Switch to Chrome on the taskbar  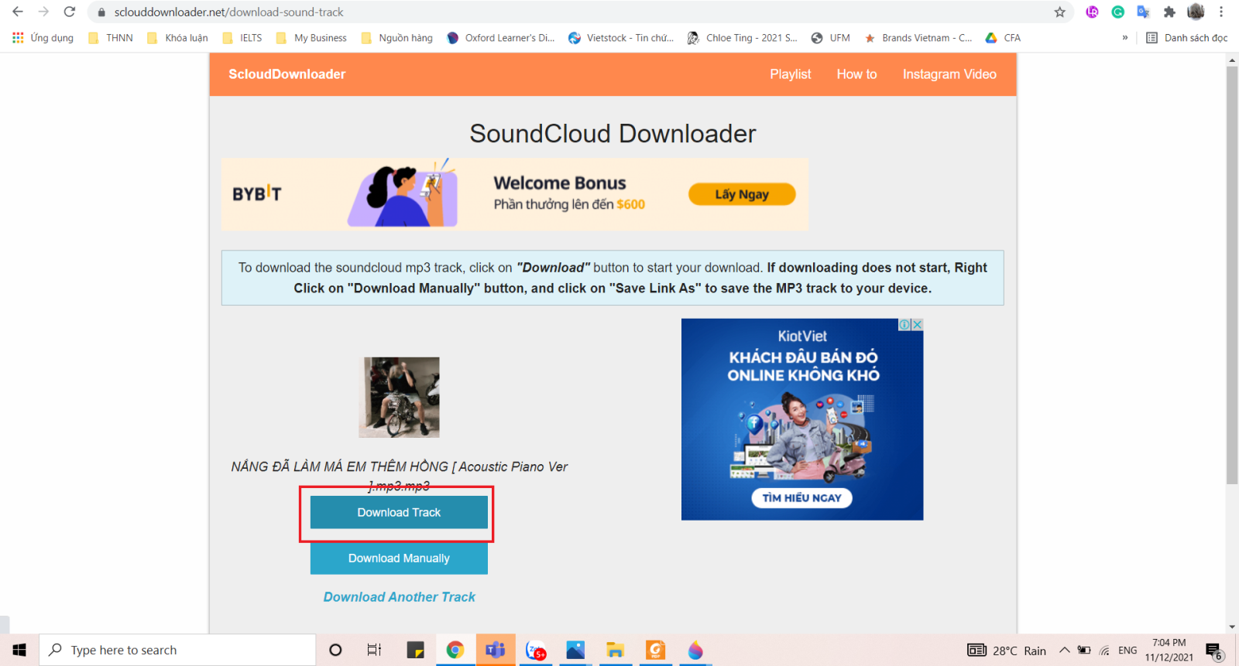click(x=455, y=651)
